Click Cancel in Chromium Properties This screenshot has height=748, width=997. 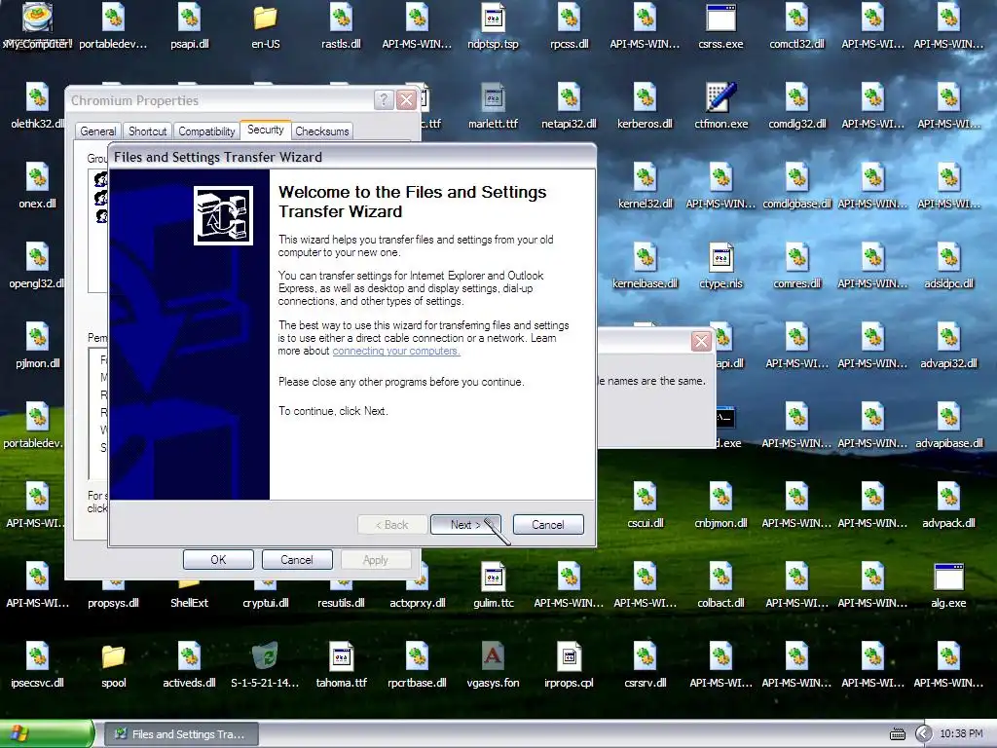[x=296, y=560]
